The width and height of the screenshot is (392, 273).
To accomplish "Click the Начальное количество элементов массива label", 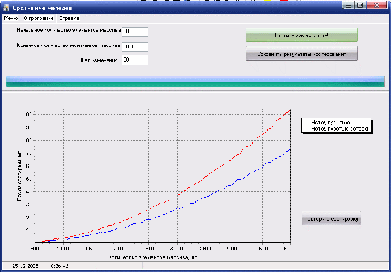I will 68,31.
